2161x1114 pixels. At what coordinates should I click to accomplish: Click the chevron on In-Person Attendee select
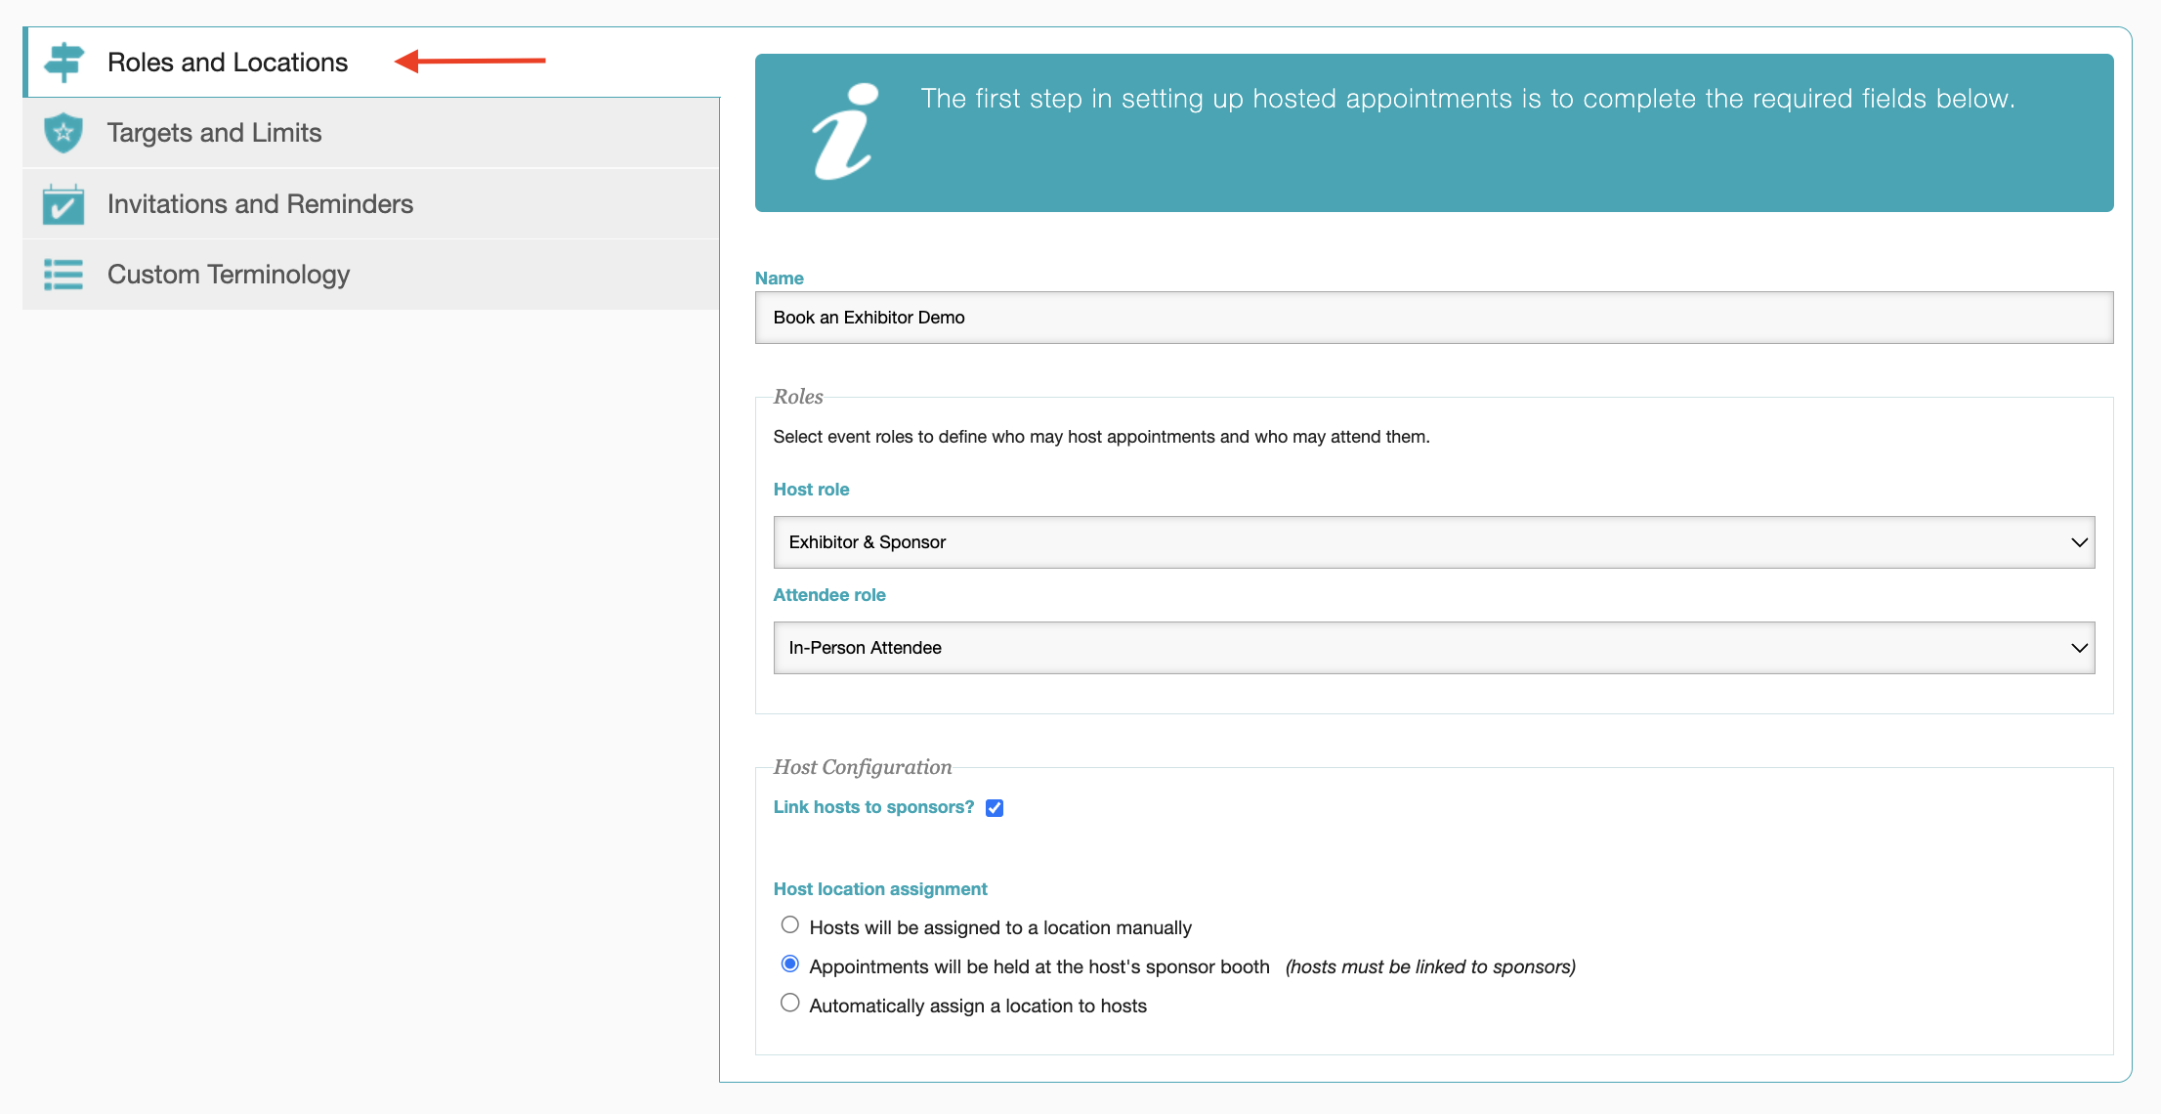pos(2079,648)
